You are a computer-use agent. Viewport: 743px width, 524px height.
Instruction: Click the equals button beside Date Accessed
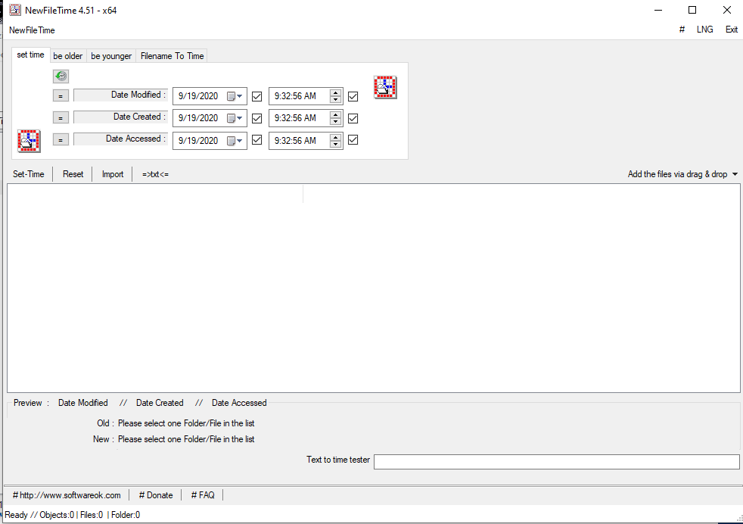pyautogui.click(x=61, y=139)
